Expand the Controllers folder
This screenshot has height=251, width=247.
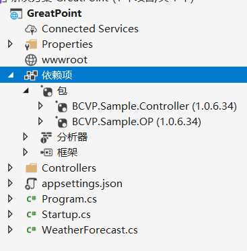click(x=10, y=168)
